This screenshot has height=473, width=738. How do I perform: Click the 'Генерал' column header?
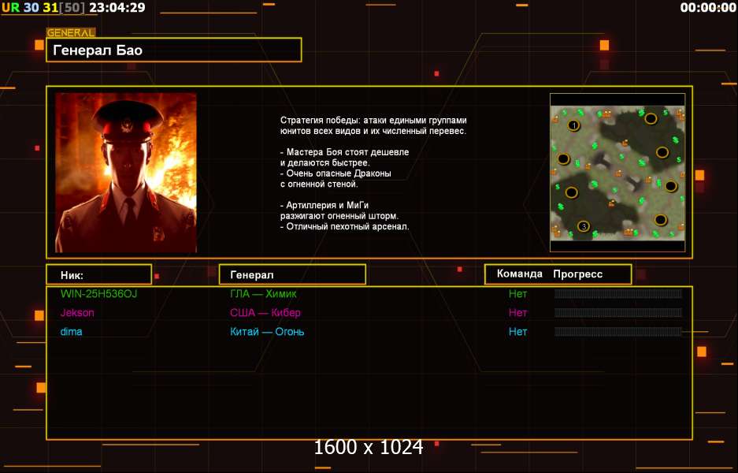pyautogui.click(x=292, y=274)
